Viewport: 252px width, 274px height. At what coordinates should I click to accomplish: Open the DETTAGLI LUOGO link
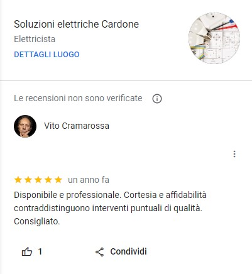(x=47, y=55)
